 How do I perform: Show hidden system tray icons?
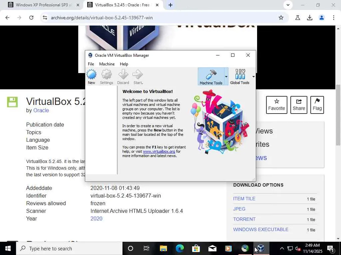click(282, 248)
